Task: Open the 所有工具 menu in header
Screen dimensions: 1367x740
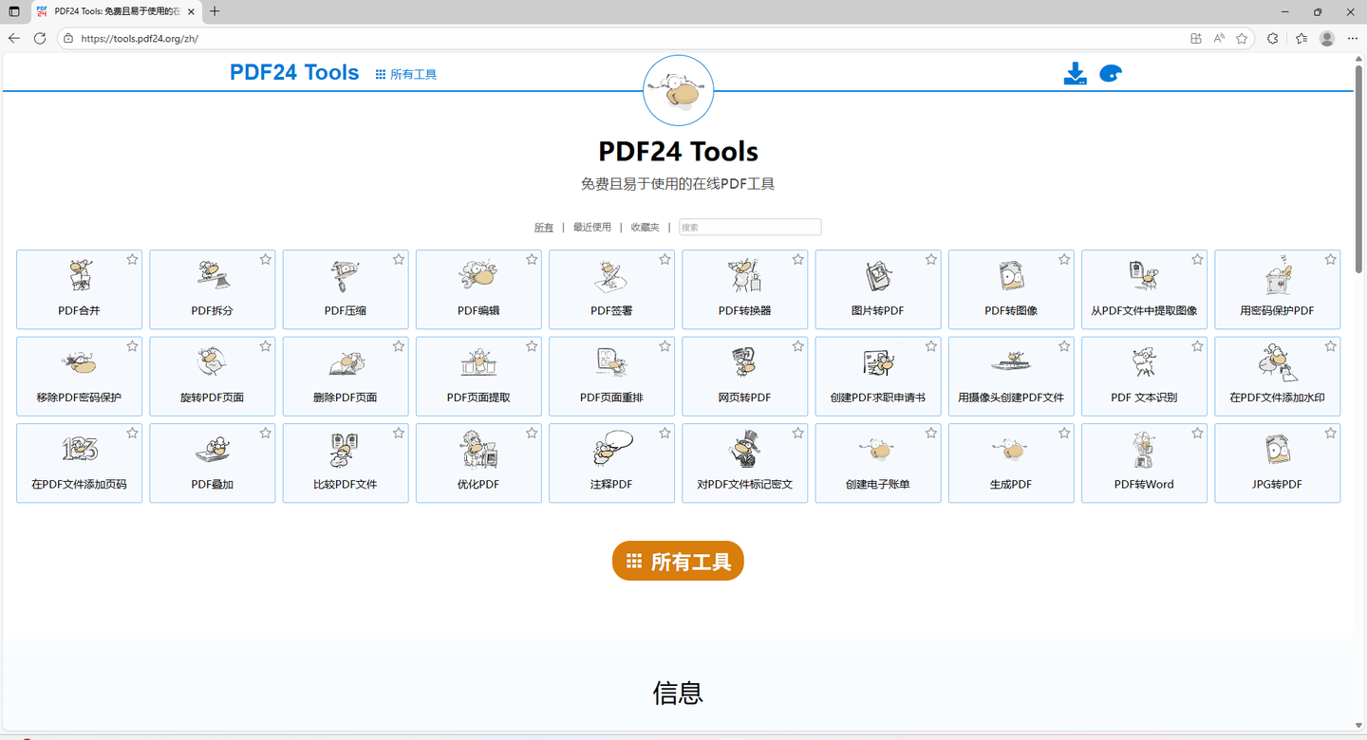Action: pos(406,74)
